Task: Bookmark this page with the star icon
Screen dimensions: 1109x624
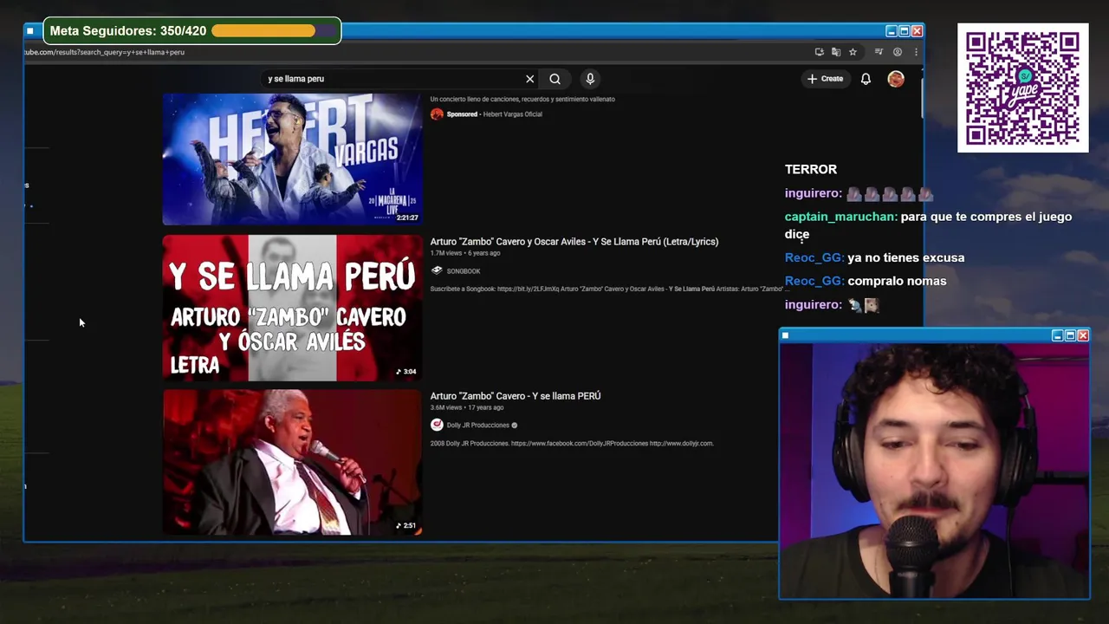Action: (x=853, y=52)
